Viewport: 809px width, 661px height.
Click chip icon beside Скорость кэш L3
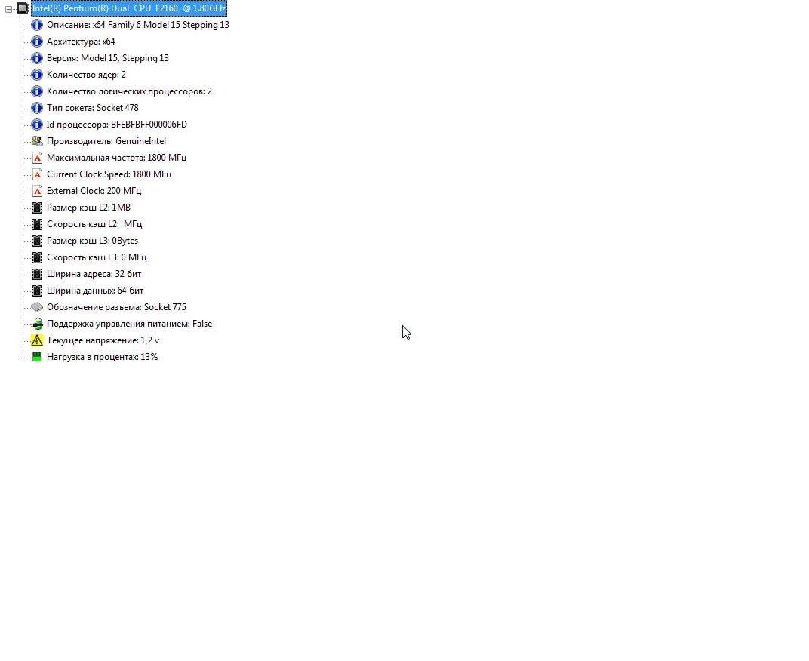(x=37, y=257)
